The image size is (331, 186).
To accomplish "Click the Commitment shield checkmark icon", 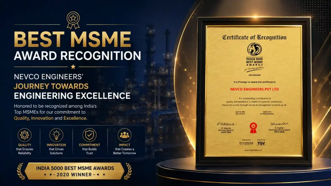I will [x=90, y=135].
